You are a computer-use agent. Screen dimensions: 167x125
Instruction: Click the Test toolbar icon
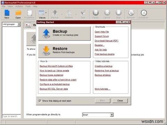(x=83, y=13)
